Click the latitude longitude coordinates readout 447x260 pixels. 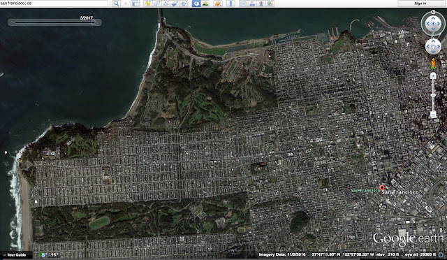coord(343,254)
